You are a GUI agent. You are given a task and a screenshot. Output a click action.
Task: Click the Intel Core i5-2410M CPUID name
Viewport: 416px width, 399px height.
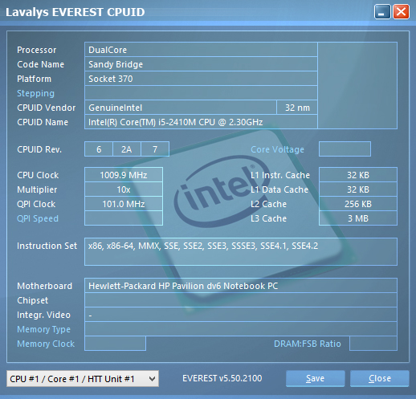point(201,122)
